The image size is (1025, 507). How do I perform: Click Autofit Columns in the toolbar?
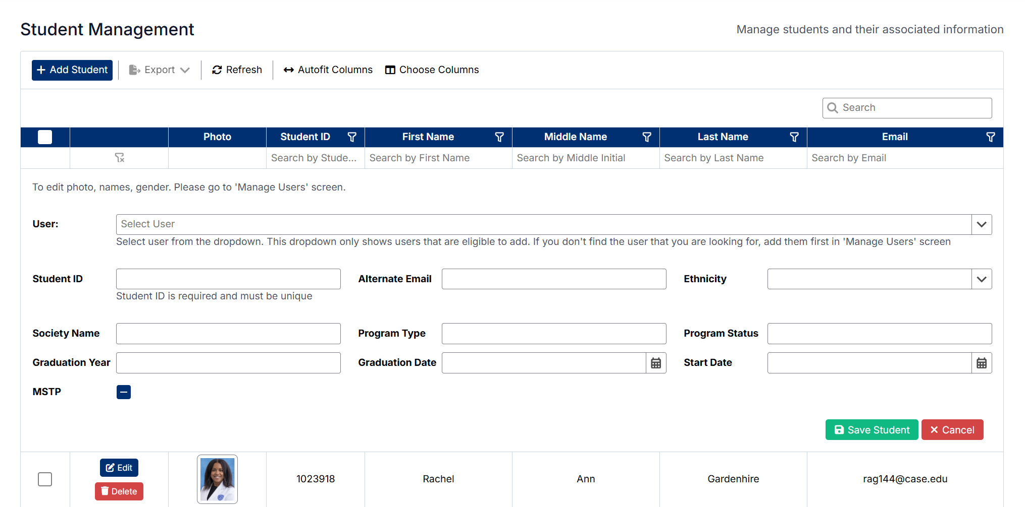(328, 70)
